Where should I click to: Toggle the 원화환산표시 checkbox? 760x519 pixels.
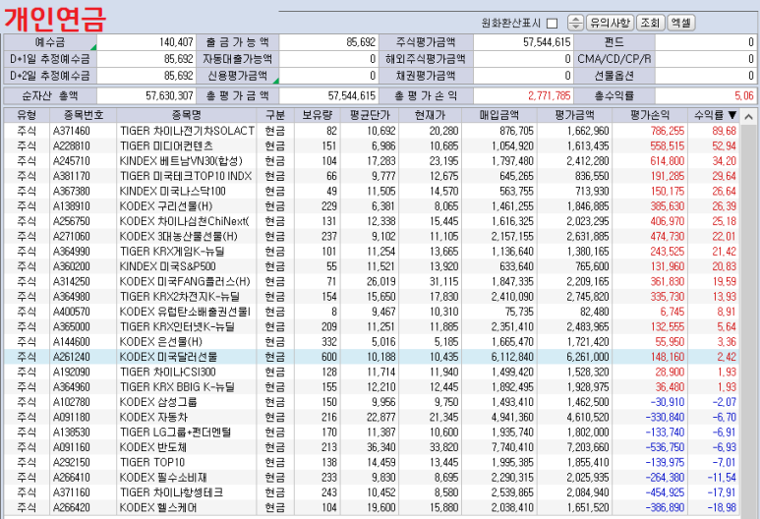[552, 23]
